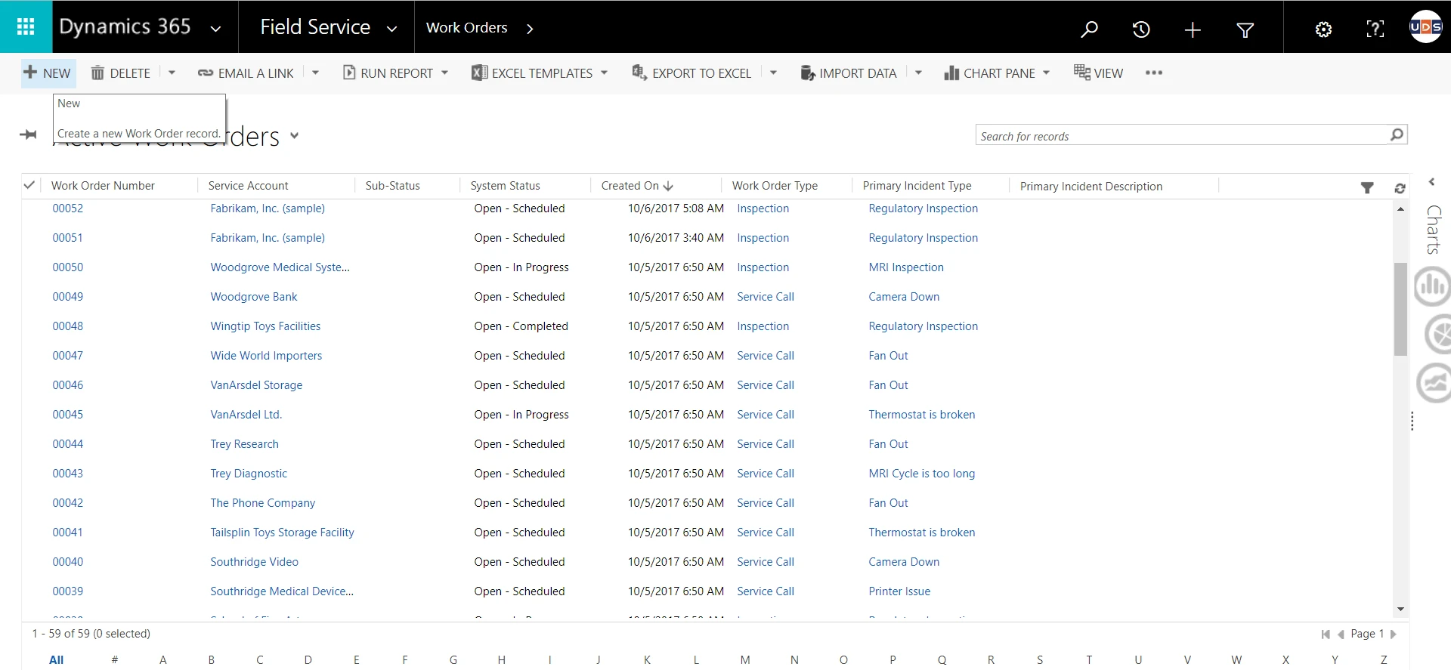Click EXCEL TEMPLATES command
Viewport: 1451px width, 670px height.
pyautogui.click(x=532, y=73)
